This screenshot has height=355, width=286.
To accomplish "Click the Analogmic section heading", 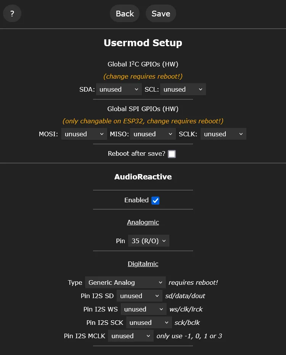I will click(x=143, y=222).
